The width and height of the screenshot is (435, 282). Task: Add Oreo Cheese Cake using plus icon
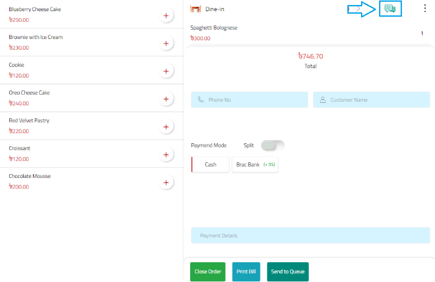pos(166,99)
